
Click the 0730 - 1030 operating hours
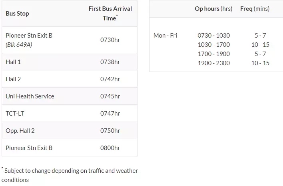[x=214, y=36]
